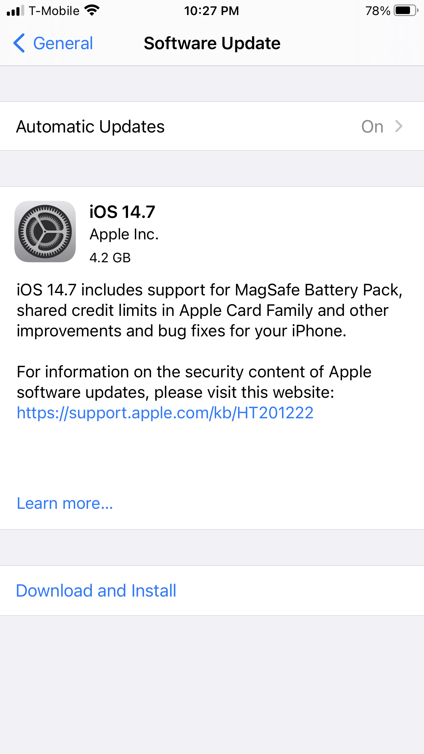This screenshot has height=754, width=424.
Task: Tap the iOS 14.7 gear icon
Action: click(x=45, y=232)
